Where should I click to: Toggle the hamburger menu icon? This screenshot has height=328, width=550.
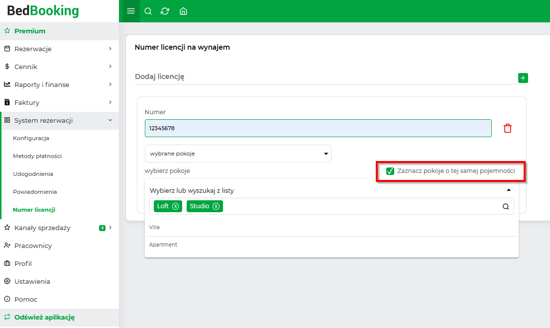130,11
